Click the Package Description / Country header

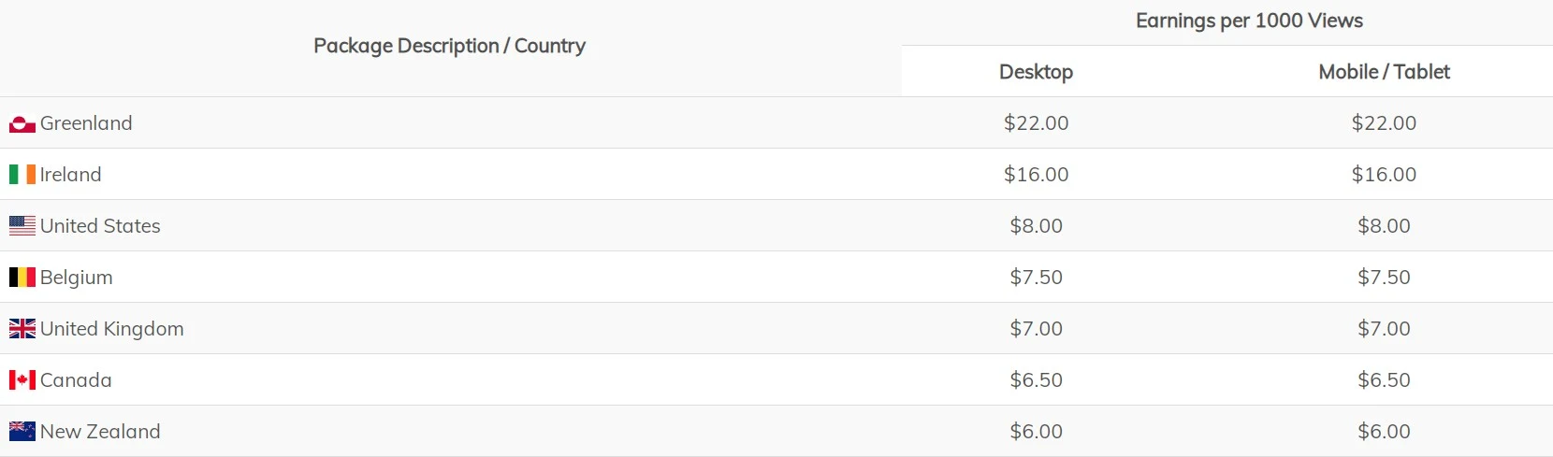pyautogui.click(x=449, y=46)
